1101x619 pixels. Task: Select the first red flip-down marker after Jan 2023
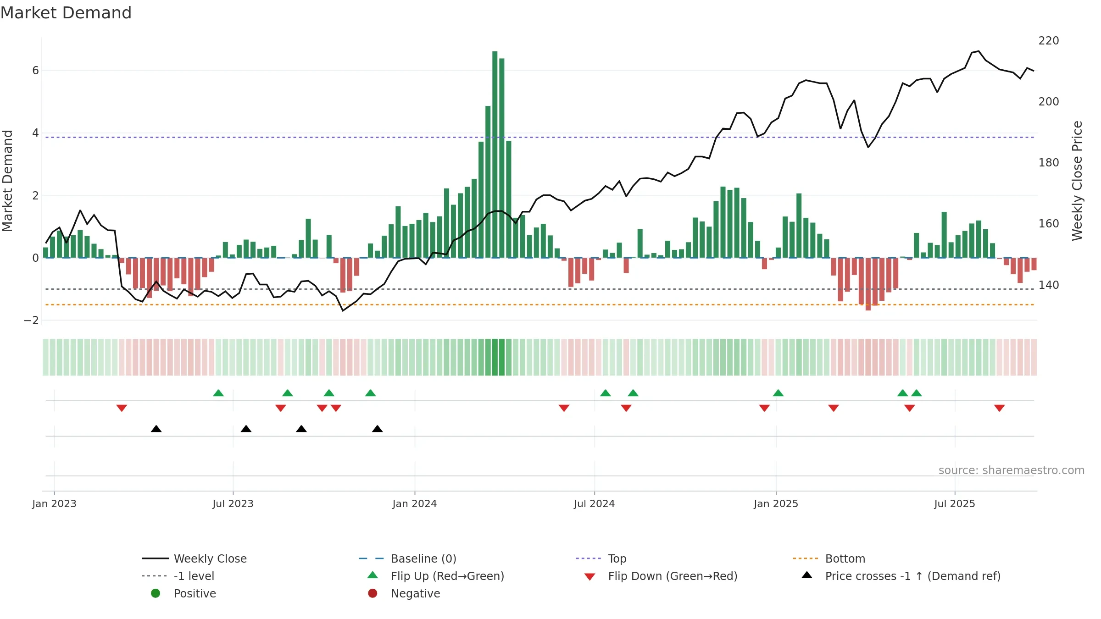click(x=122, y=408)
